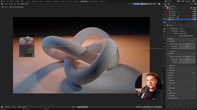197x110 pixels.
Task: Play the animation forward
Action: point(83,107)
